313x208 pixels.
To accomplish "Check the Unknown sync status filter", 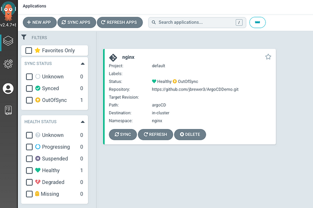I will click(30, 77).
